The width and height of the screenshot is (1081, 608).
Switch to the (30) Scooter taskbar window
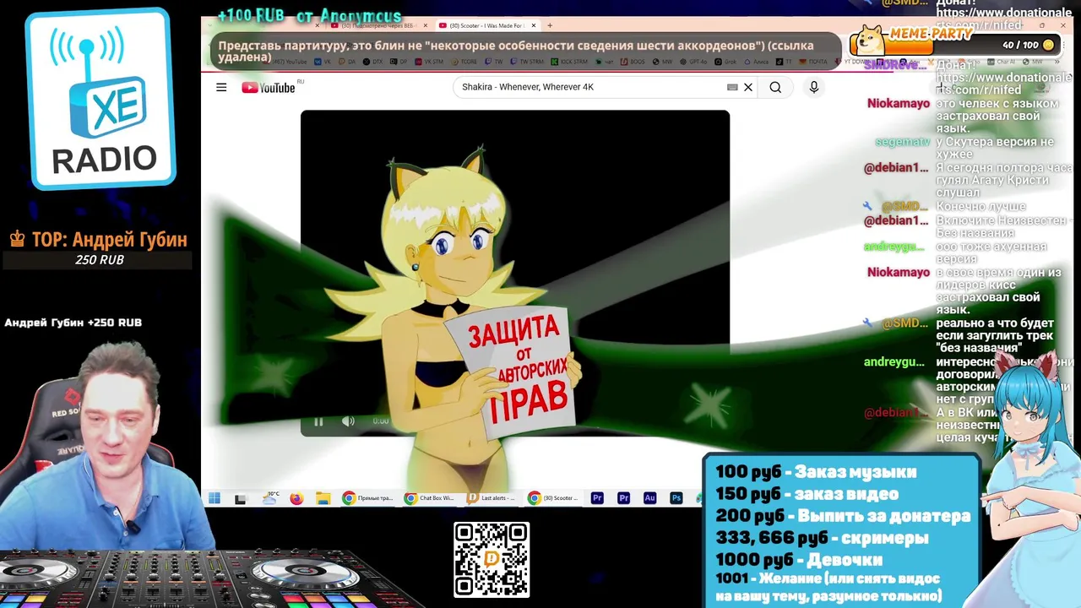553,498
